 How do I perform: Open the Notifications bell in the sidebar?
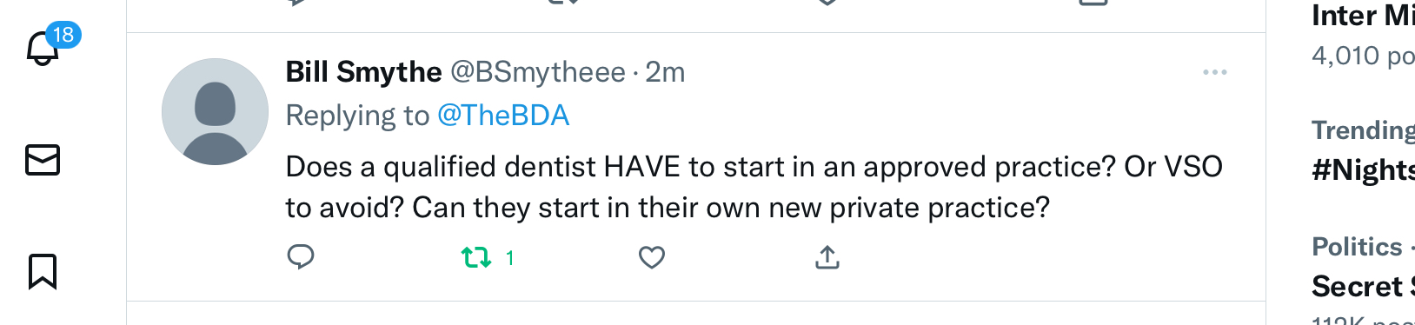(42, 49)
